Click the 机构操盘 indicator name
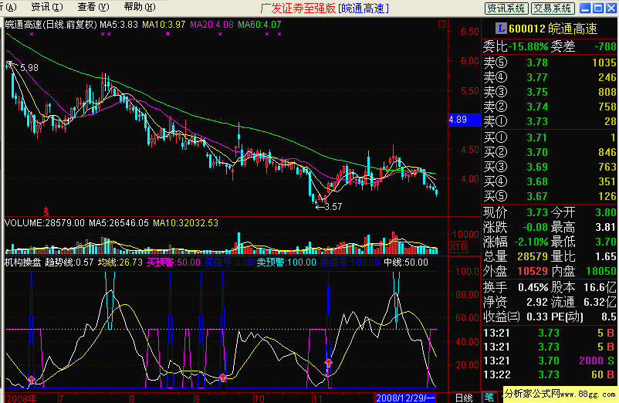 (x=23, y=262)
